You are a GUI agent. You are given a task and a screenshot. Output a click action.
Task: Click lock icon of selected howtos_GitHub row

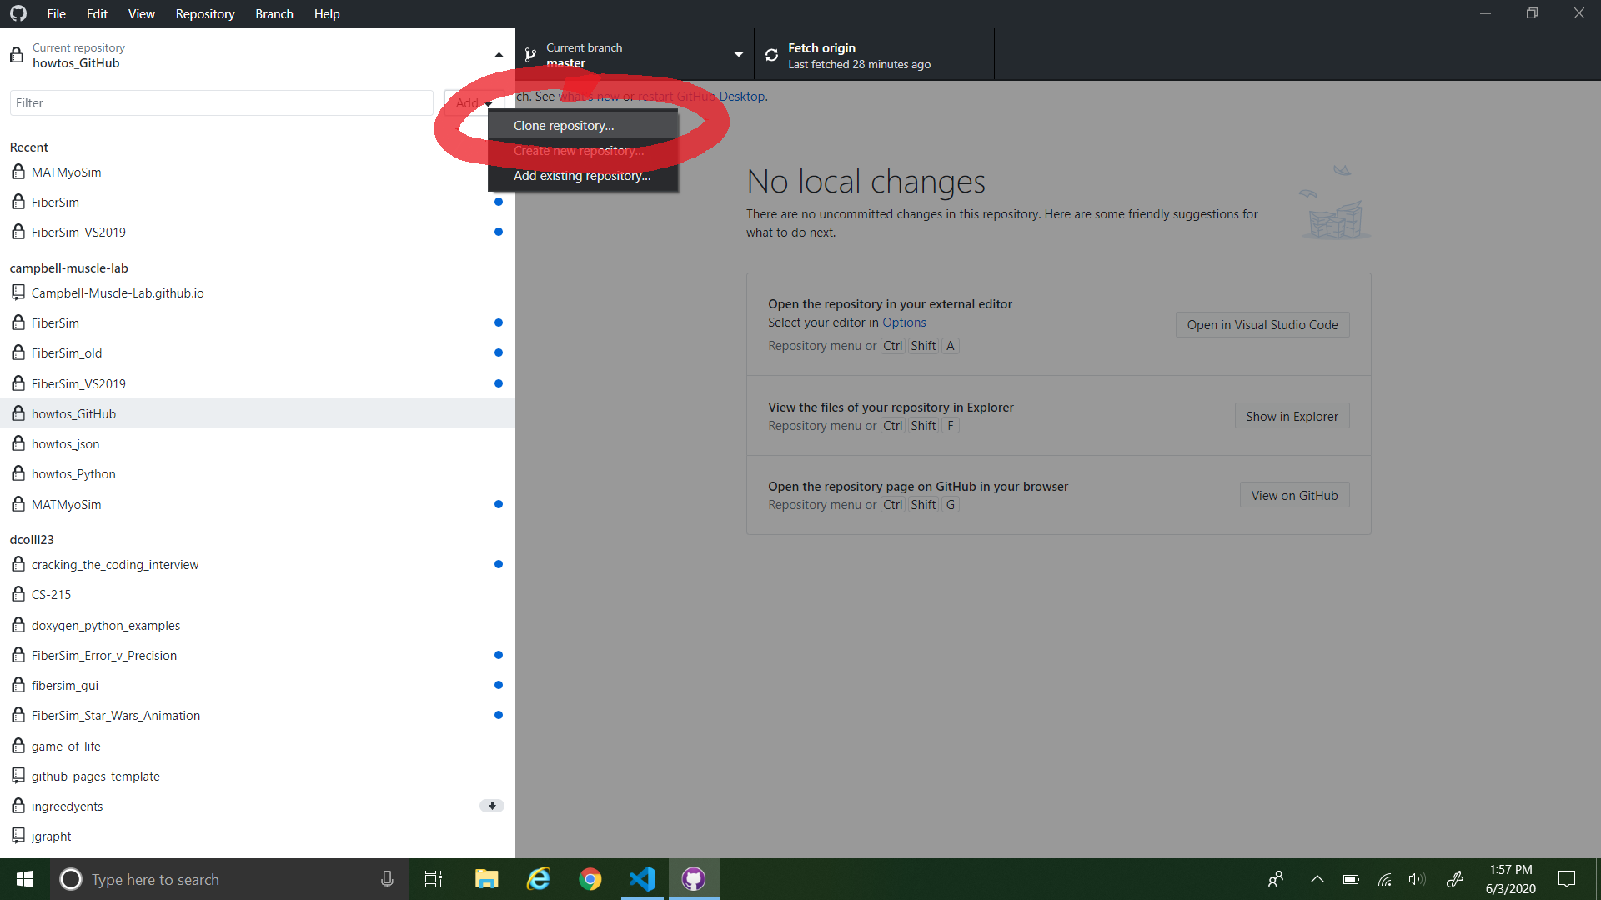click(18, 413)
